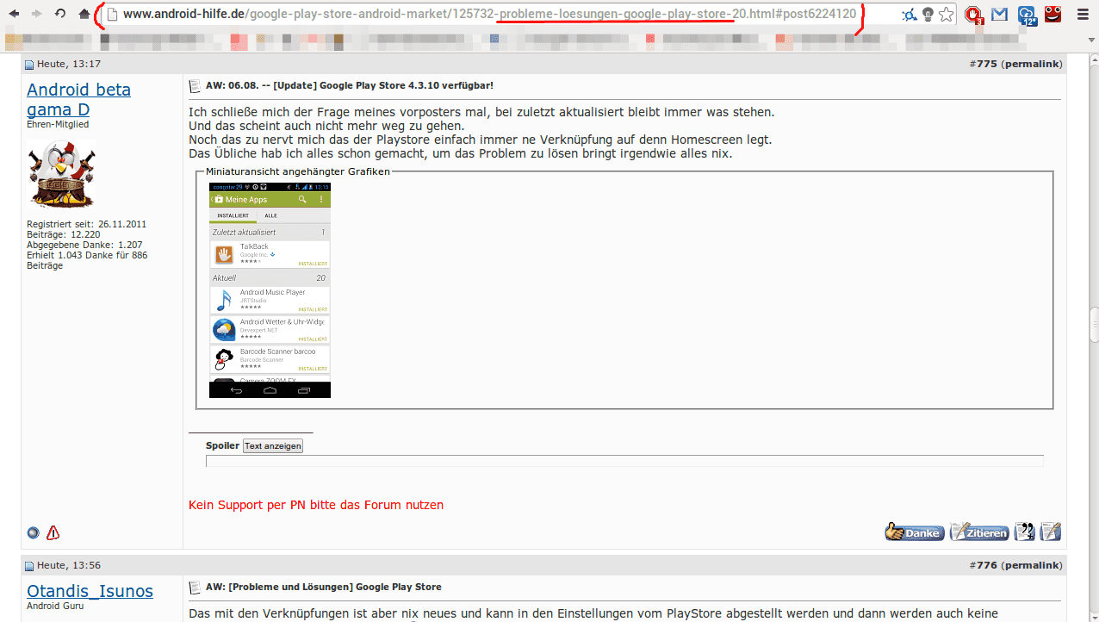The height and width of the screenshot is (622, 1099).
Task: Open the permalink of post #776
Action: [1031, 565]
